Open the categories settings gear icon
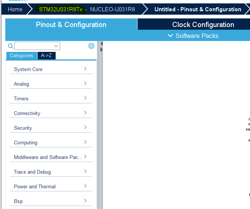This screenshot has width=250, height=209. 91,46
